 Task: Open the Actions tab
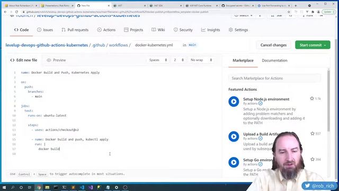point(106,30)
